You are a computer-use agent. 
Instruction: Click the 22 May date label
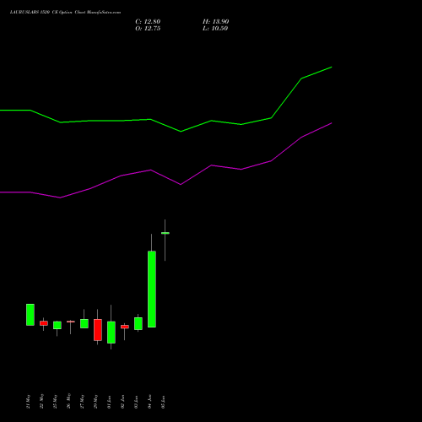(x=41, y=402)
